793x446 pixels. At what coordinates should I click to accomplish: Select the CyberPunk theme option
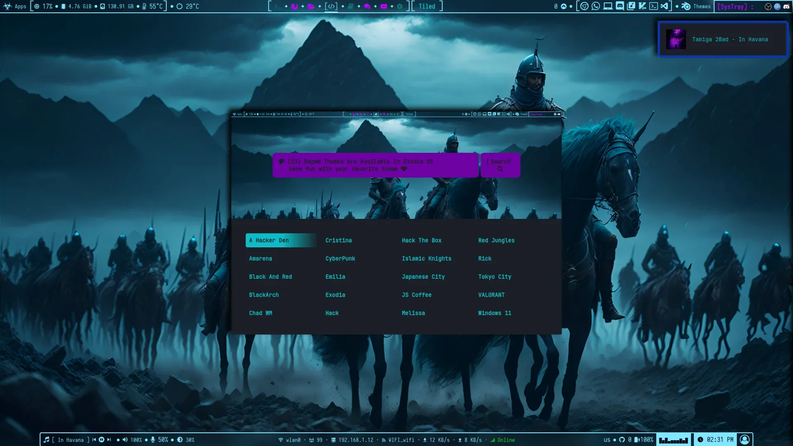[340, 258]
